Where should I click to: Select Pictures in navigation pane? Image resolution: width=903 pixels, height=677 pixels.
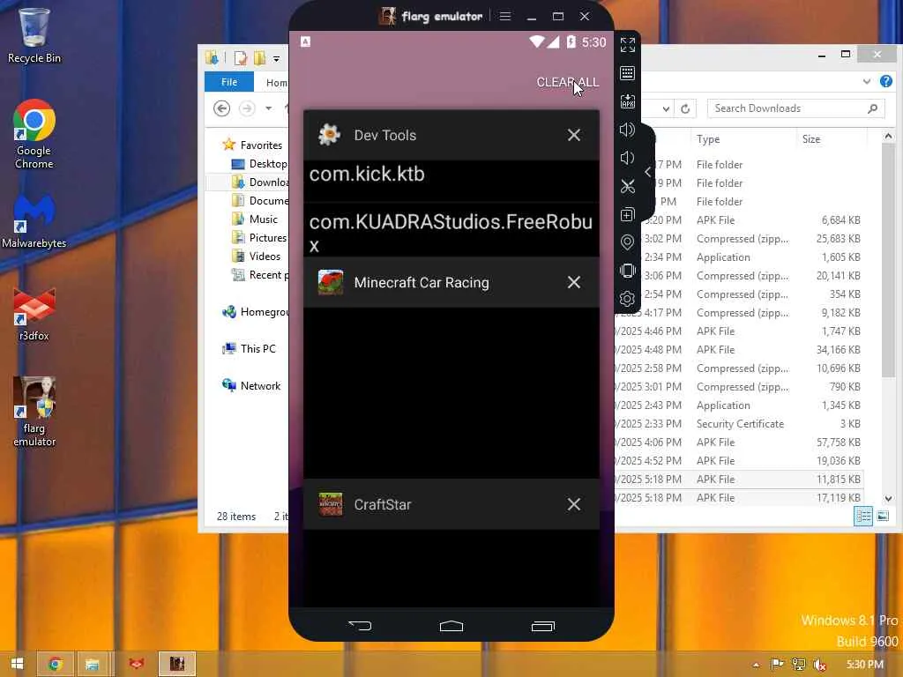[x=267, y=238]
